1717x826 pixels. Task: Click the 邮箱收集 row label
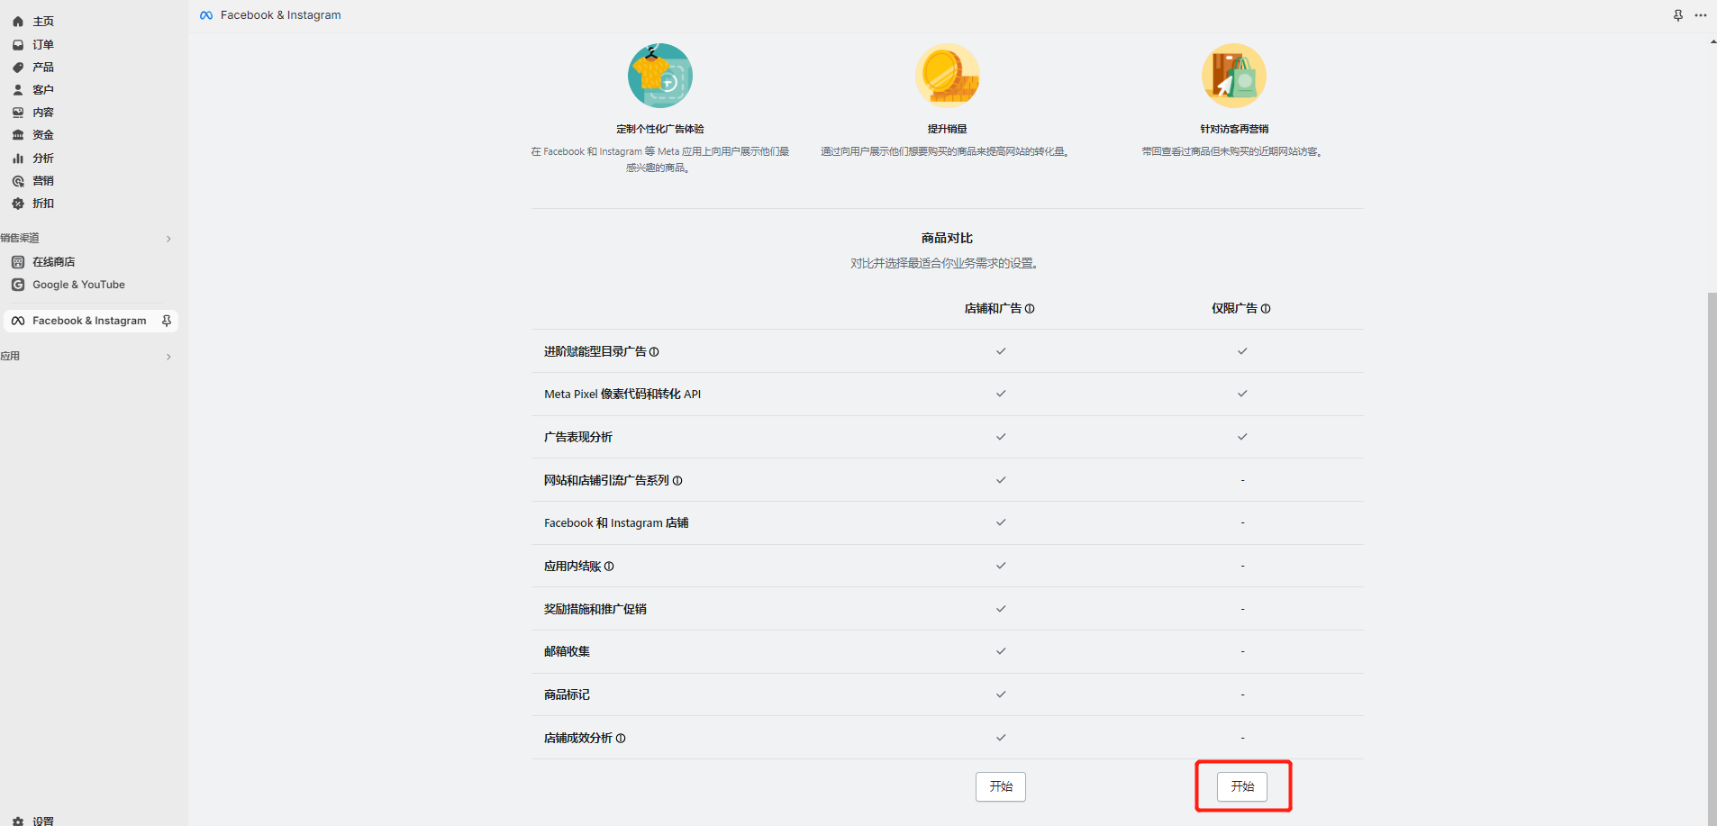coord(567,651)
